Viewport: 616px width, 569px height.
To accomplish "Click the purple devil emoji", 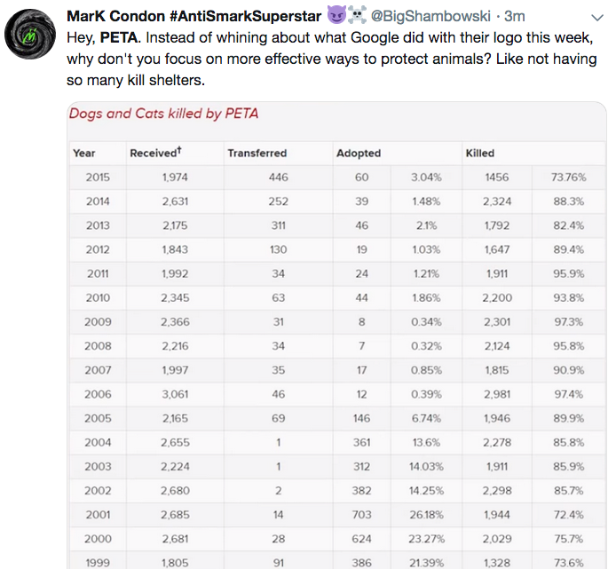I will click(336, 15).
